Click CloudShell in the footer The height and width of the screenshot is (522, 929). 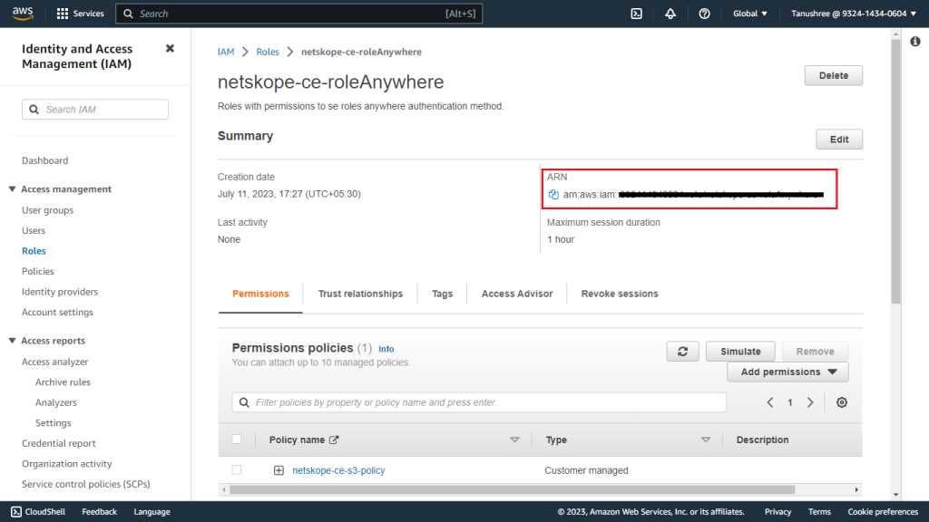(38, 512)
